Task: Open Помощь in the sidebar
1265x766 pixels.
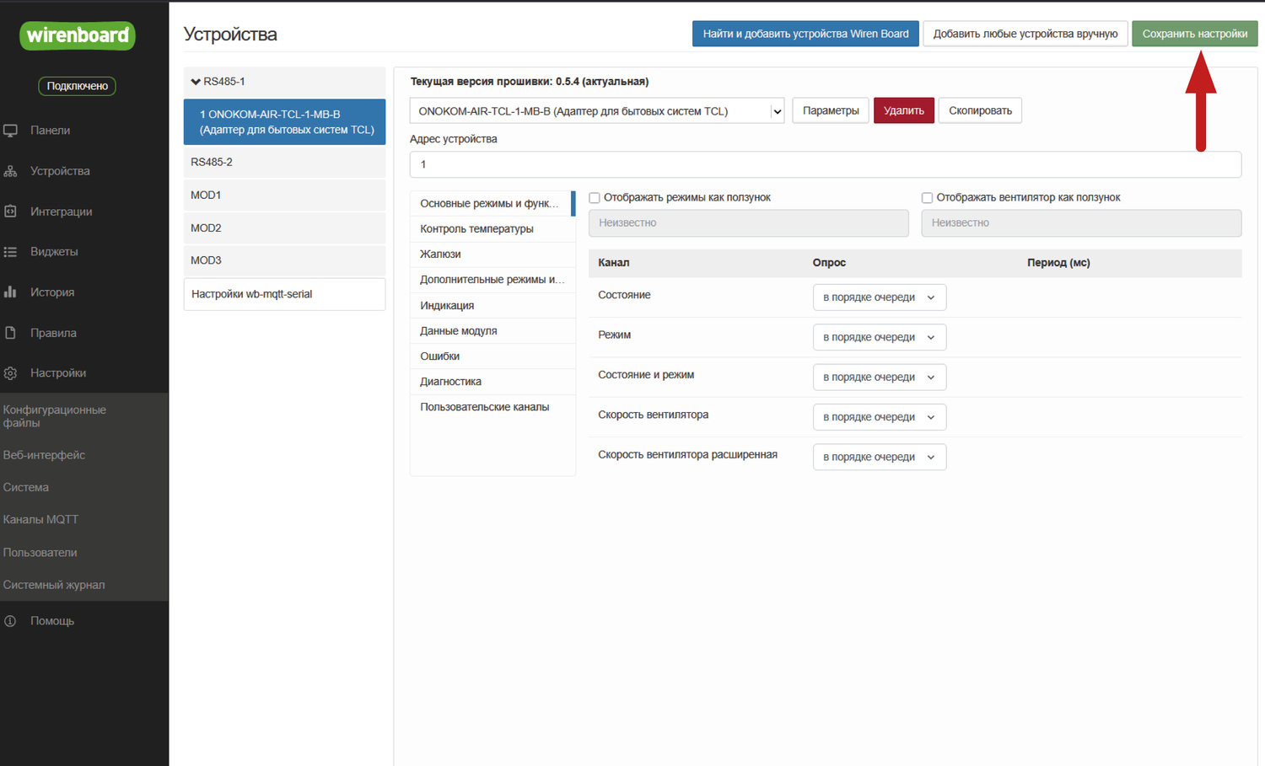Action: tap(52, 621)
